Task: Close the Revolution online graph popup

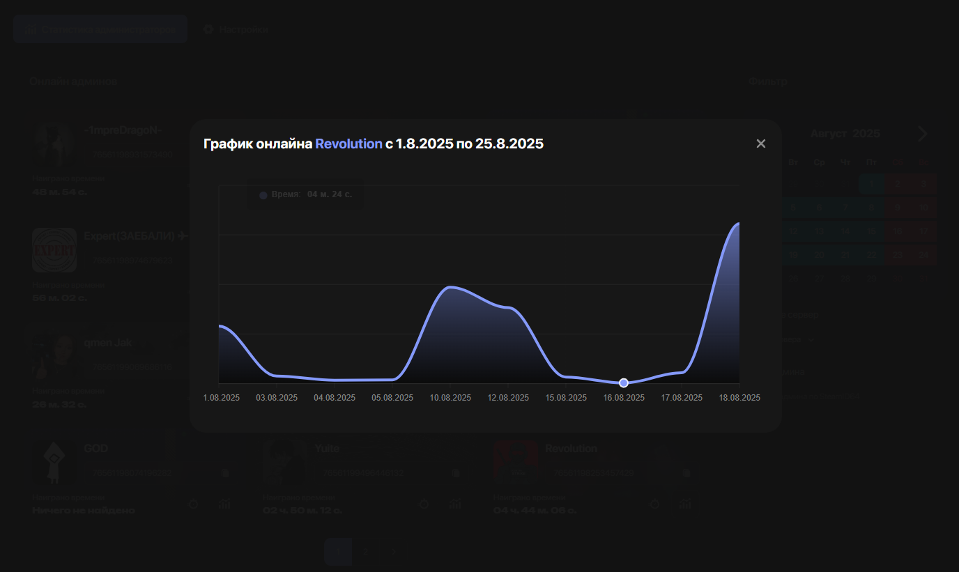Action: 760,144
